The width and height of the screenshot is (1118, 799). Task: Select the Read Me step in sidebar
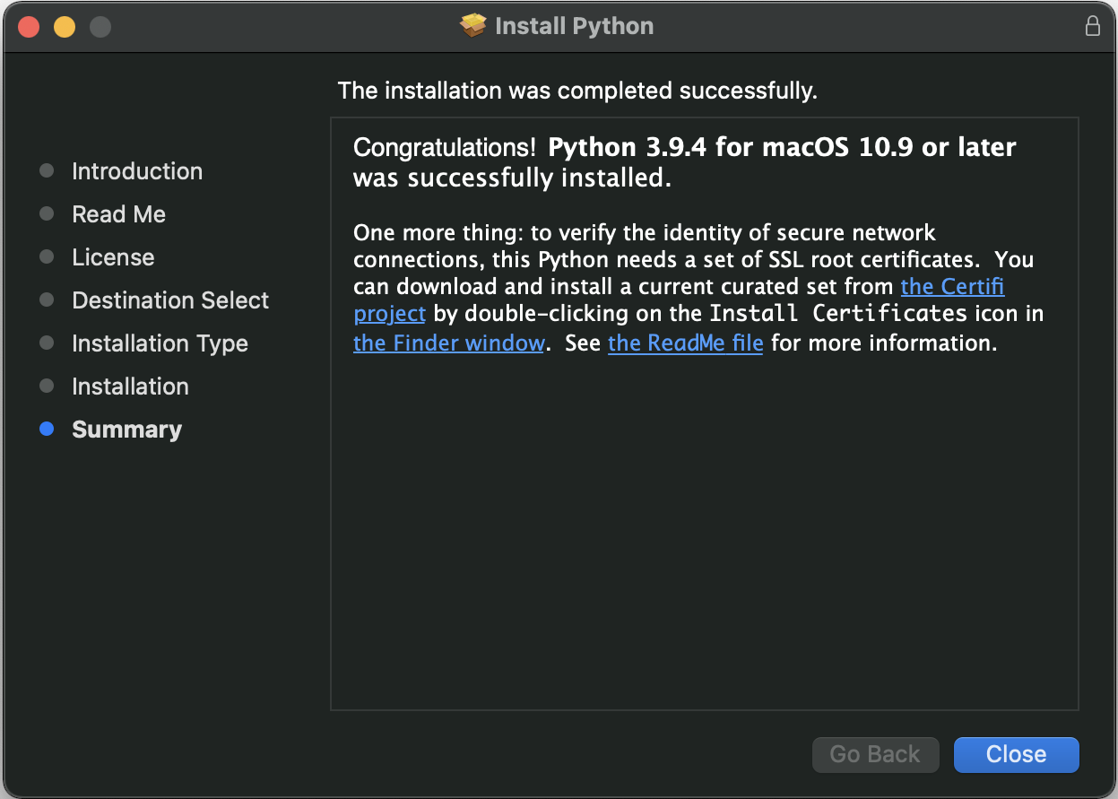118,214
